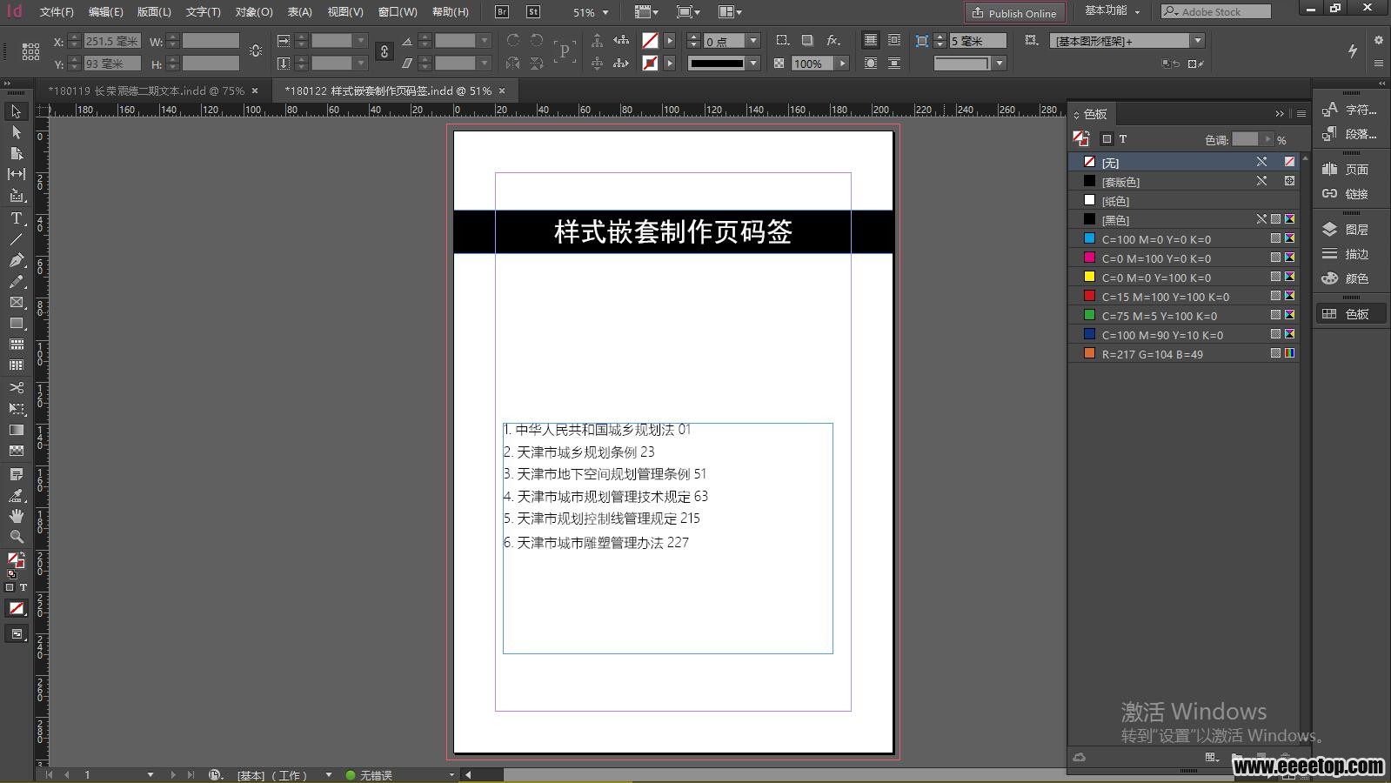Open the Bridge (Br) button
The height and width of the screenshot is (783, 1391).
(x=502, y=12)
